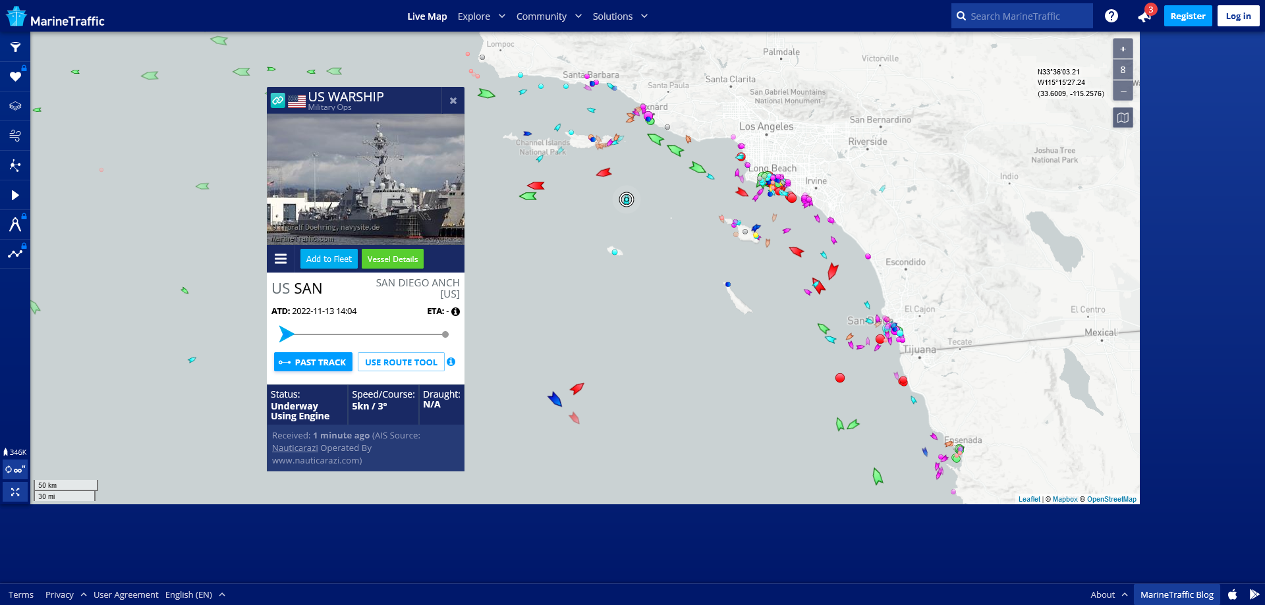This screenshot has height=605, width=1265.
Task: Click the PAST TRACK button
Action: click(x=313, y=362)
